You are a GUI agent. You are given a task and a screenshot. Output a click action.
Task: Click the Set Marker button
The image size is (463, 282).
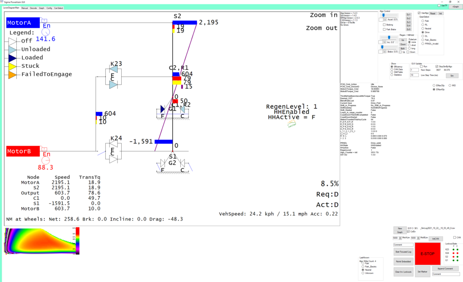coord(422,272)
